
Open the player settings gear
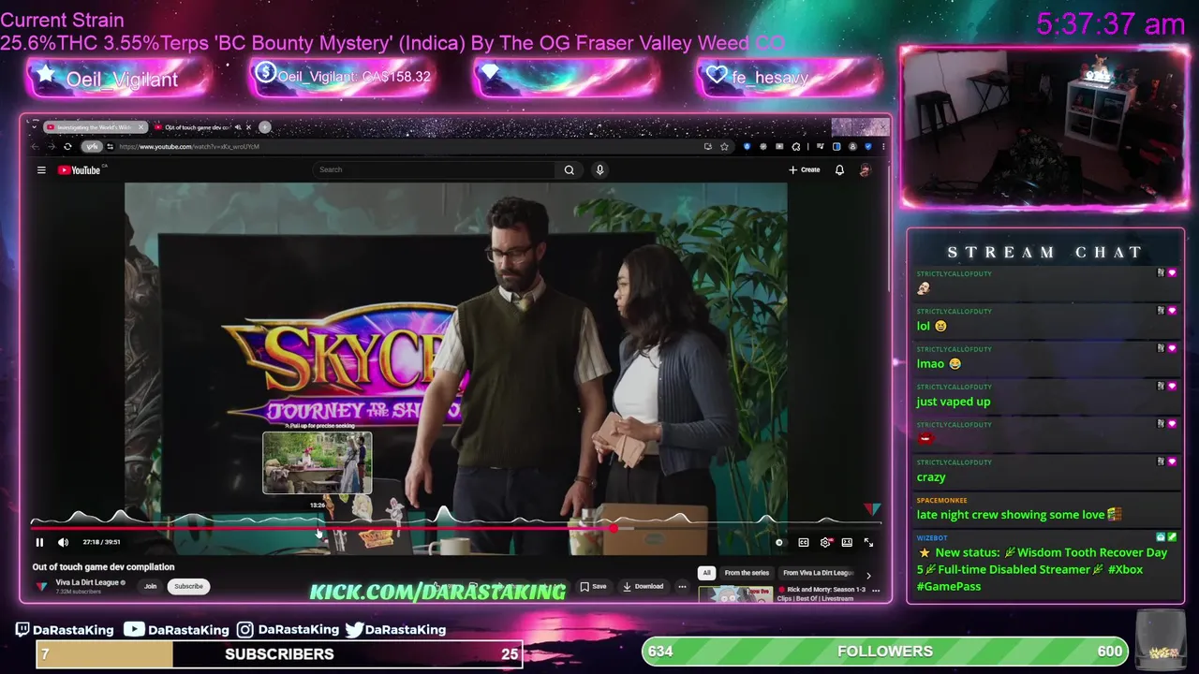point(825,542)
